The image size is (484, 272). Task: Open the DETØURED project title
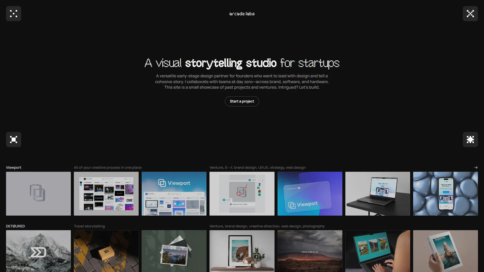(x=15, y=226)
